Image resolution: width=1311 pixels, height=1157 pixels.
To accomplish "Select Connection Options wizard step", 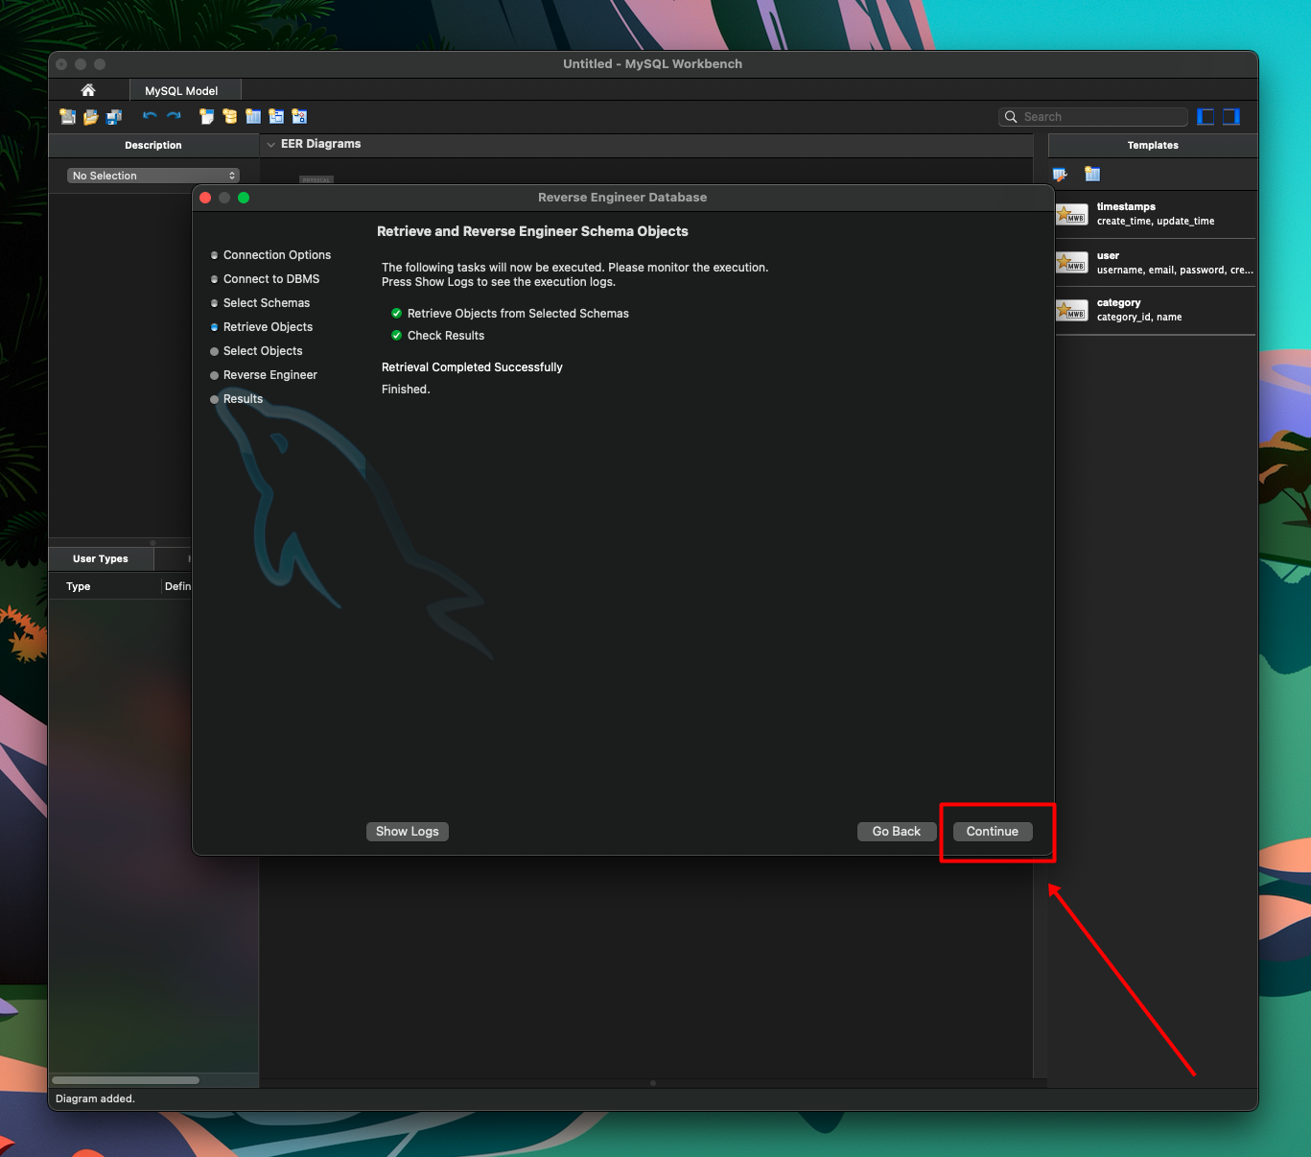I will tap(270, 255).
